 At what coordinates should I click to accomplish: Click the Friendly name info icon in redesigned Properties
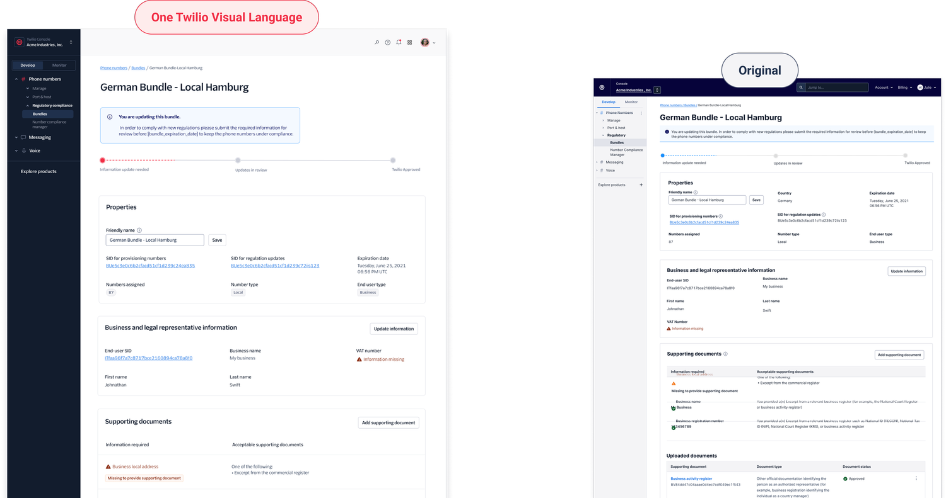(139, 230)
